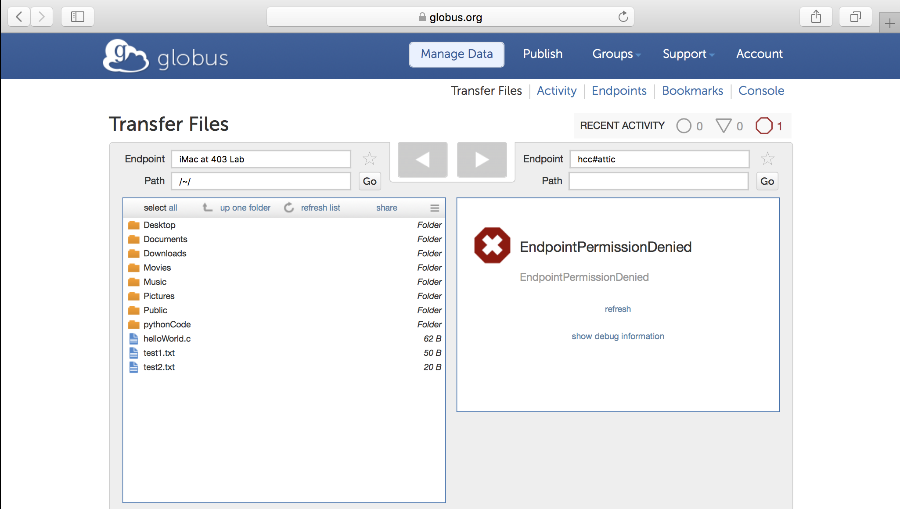
Task: Switch to the Bookmarks sub-tab
Action: tap(692, 90)
